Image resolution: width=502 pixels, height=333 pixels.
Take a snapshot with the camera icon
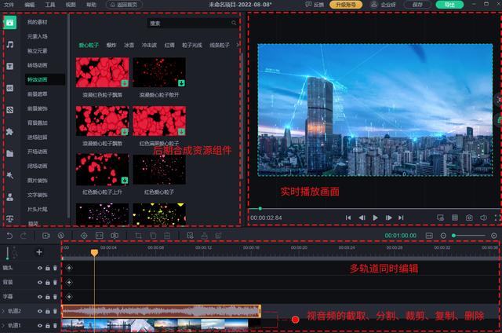pyautogui.click(x=469, y=218)
